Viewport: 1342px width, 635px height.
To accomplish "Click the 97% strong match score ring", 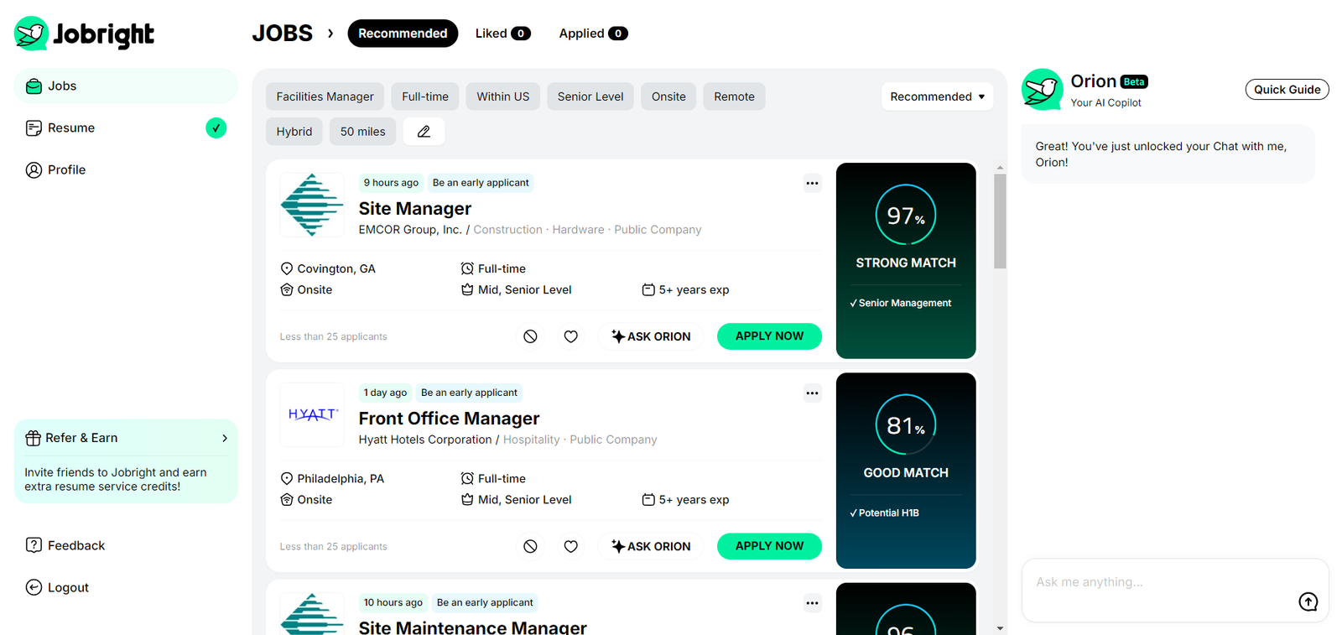I will point(906,215).
